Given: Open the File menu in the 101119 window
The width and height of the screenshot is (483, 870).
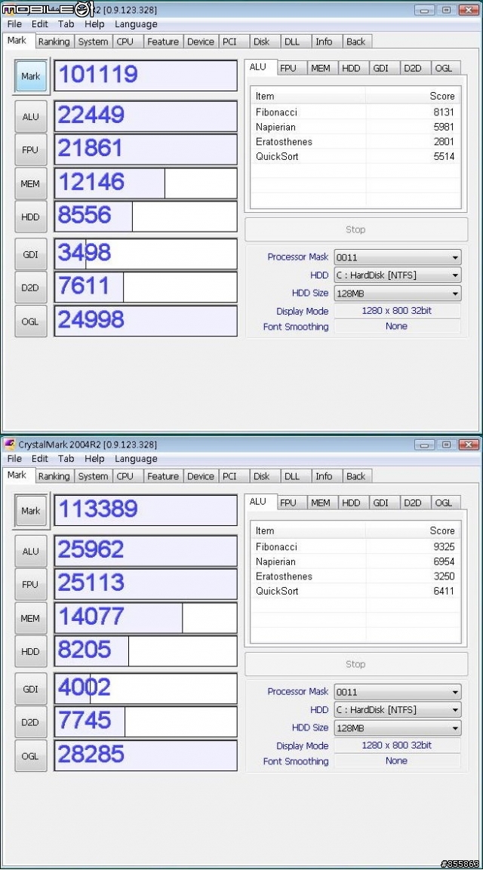Looking at the screenshot, I should [14, 24].
